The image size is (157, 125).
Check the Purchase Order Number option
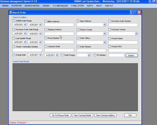109,21
